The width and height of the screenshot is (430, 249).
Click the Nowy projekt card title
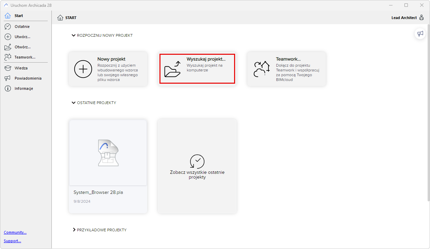point(111,59)
